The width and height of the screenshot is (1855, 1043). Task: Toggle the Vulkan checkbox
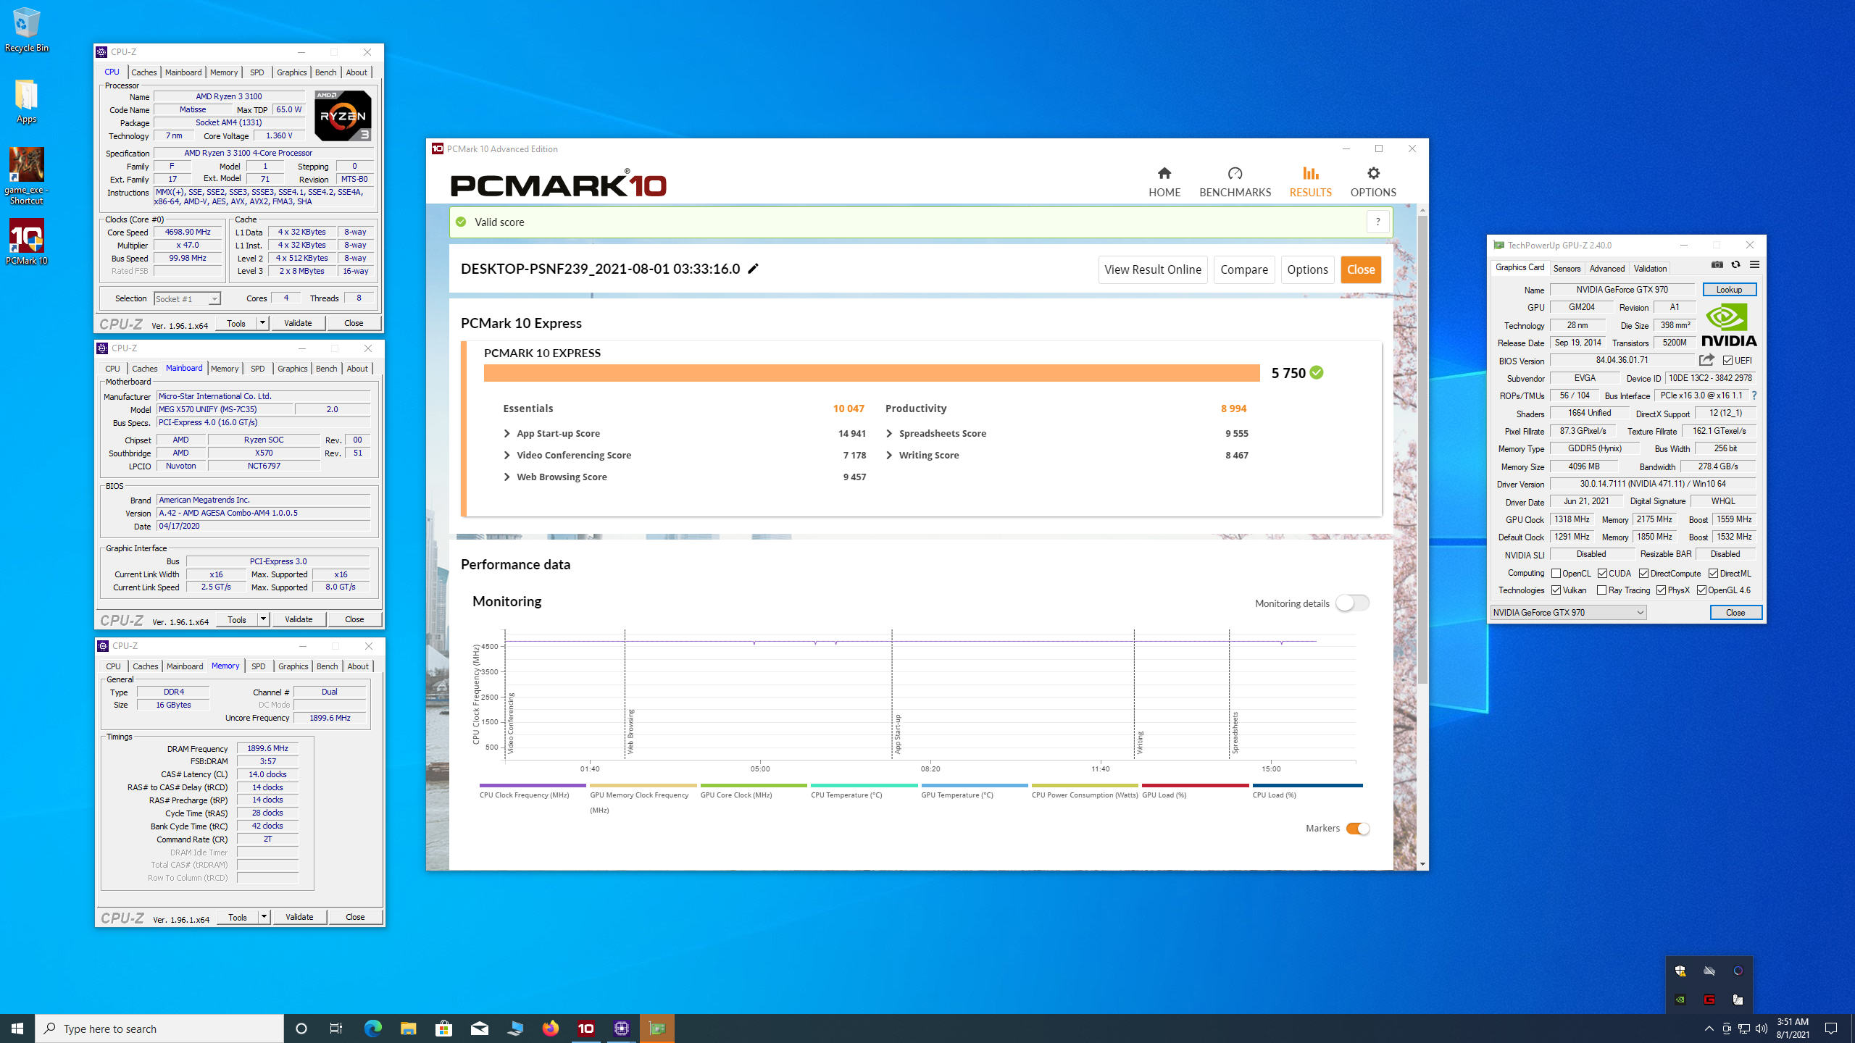(x=1556, y=590)
